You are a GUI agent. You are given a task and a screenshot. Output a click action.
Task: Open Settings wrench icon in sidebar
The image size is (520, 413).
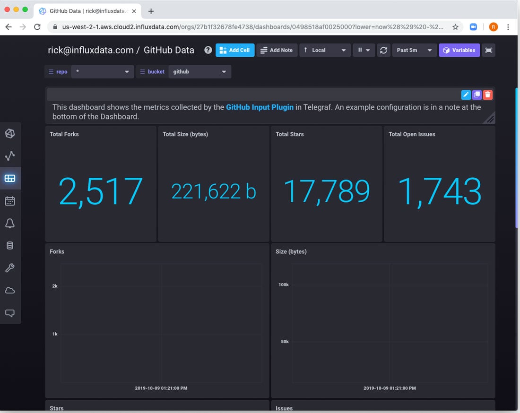click(10, 268)
